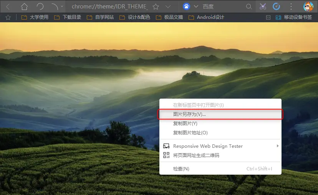Click the chrome://theme address bar
Screen dimensions: 318x195
point(109,7)
